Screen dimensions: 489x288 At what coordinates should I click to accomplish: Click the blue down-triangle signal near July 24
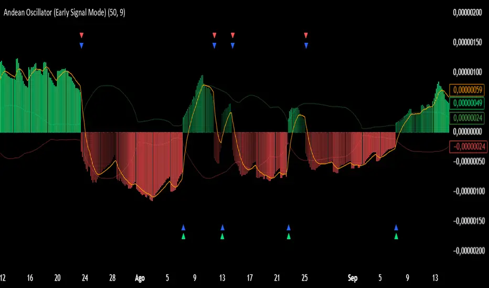(x=82, y=46)
